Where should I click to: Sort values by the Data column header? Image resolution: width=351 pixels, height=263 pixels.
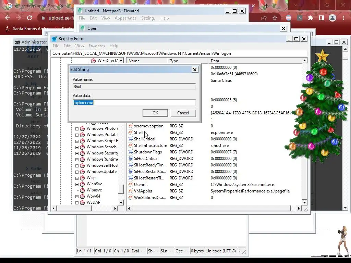[x=255, y=61]
